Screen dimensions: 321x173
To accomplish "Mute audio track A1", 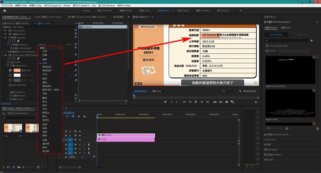I will pos(80,145).
